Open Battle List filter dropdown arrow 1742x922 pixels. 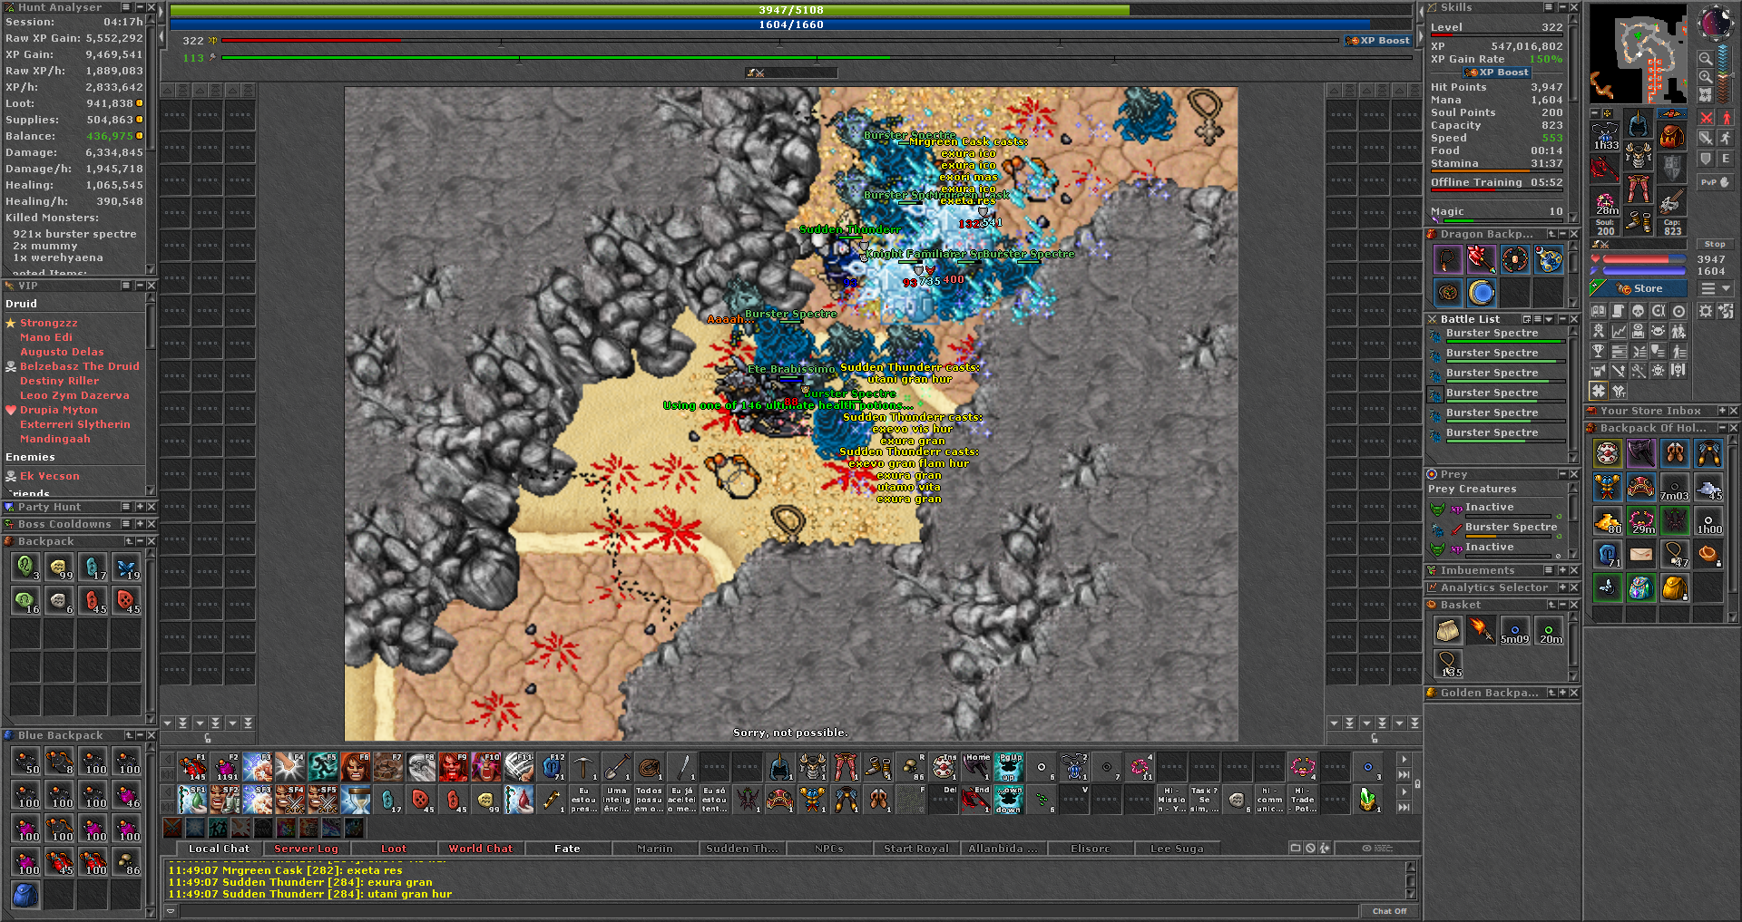(x=1549, y=319)
